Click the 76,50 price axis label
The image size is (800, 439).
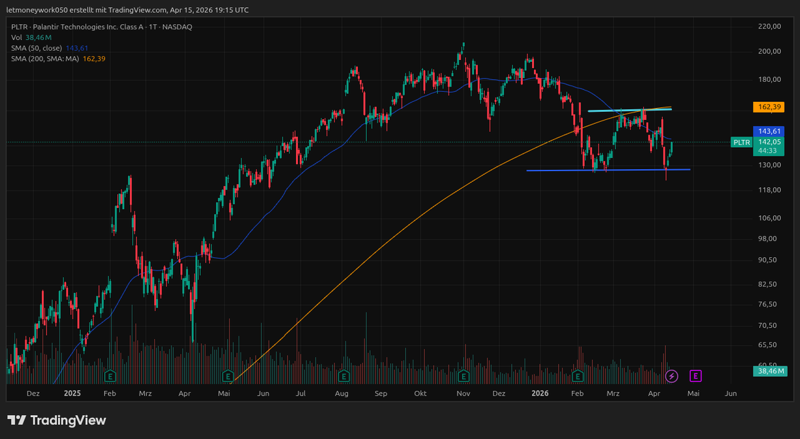(769, 304)
